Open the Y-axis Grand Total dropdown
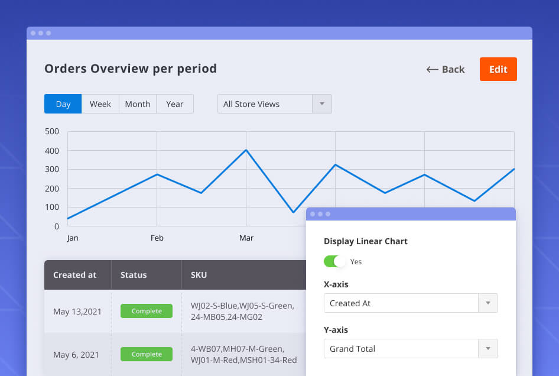 click(x=401, y=349)
